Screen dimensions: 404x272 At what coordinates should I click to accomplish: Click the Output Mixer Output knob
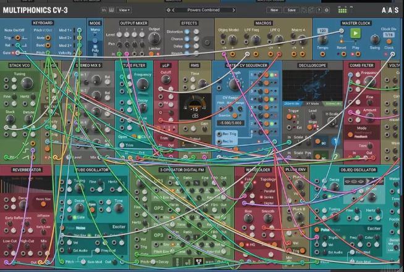[154, 39]
